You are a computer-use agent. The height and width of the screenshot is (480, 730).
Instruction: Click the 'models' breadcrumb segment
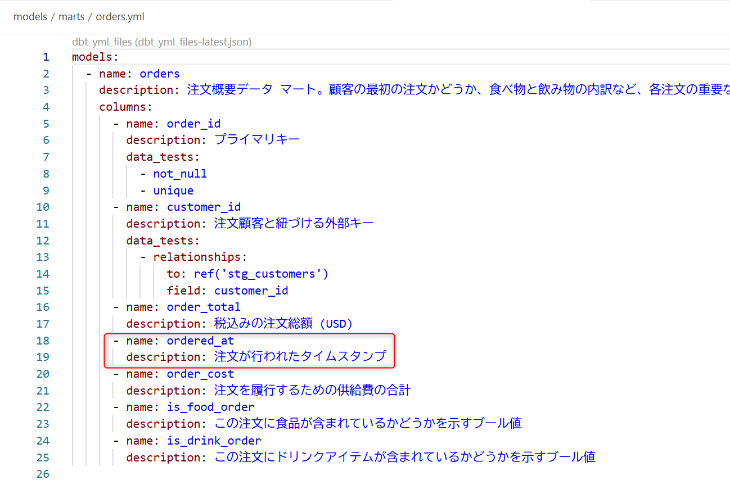(x=30, y=17)
